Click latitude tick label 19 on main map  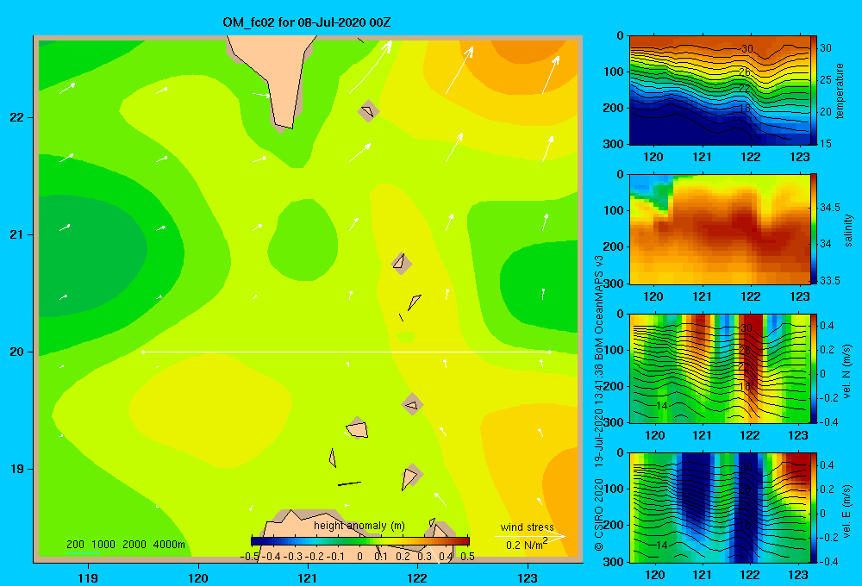click(17, 469)
